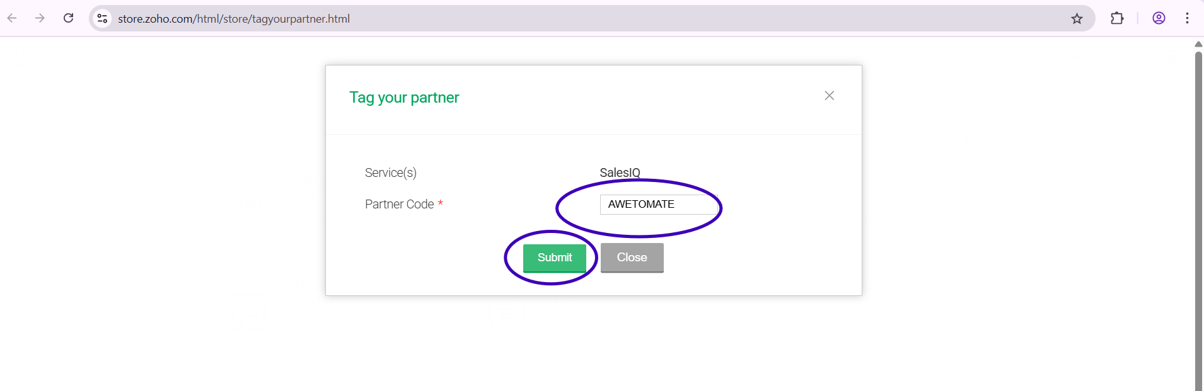Click the 'Partner Code' label

click(399, 204)
